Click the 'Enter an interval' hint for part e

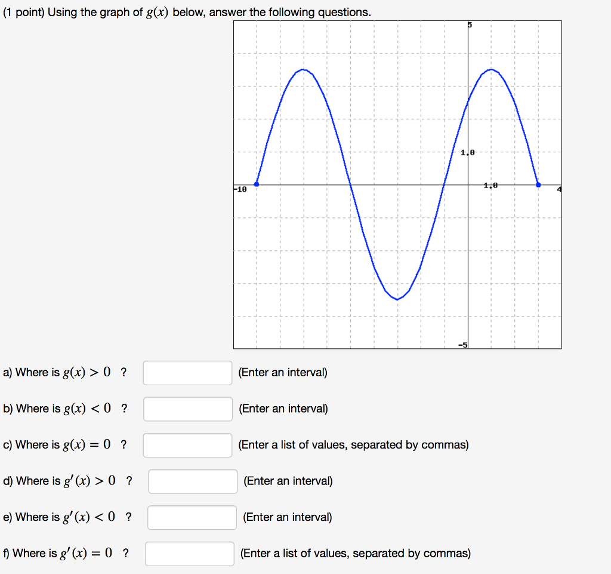(288, 517)
